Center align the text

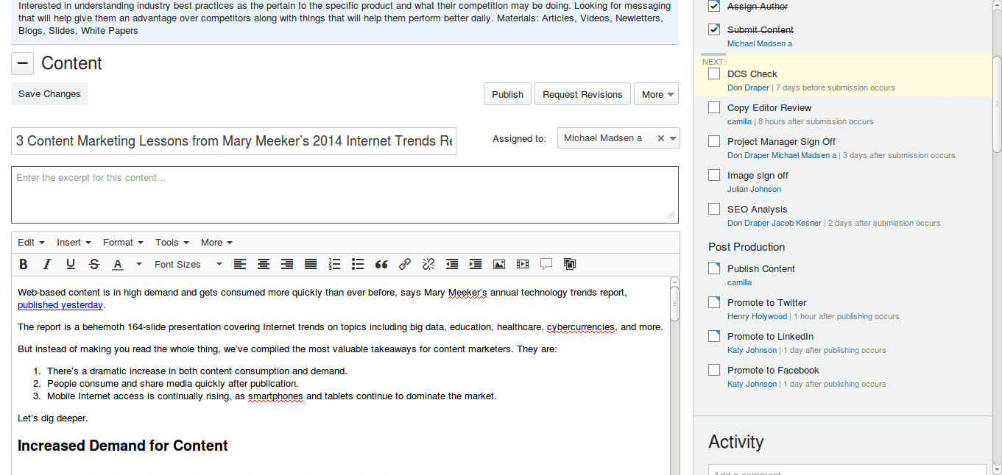[x=264, y=264]
